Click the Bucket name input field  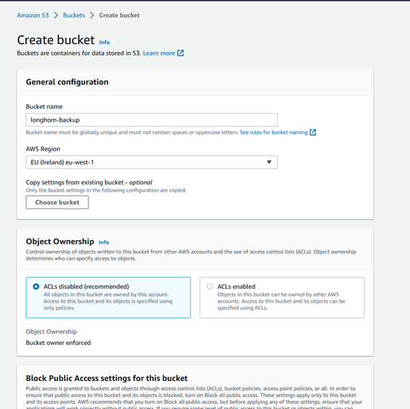[x=152, y=120]
